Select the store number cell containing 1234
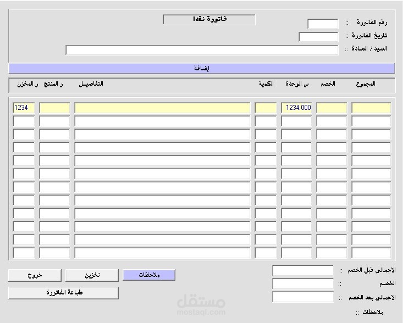The image size is (403, 323). [x=24, y=108]
